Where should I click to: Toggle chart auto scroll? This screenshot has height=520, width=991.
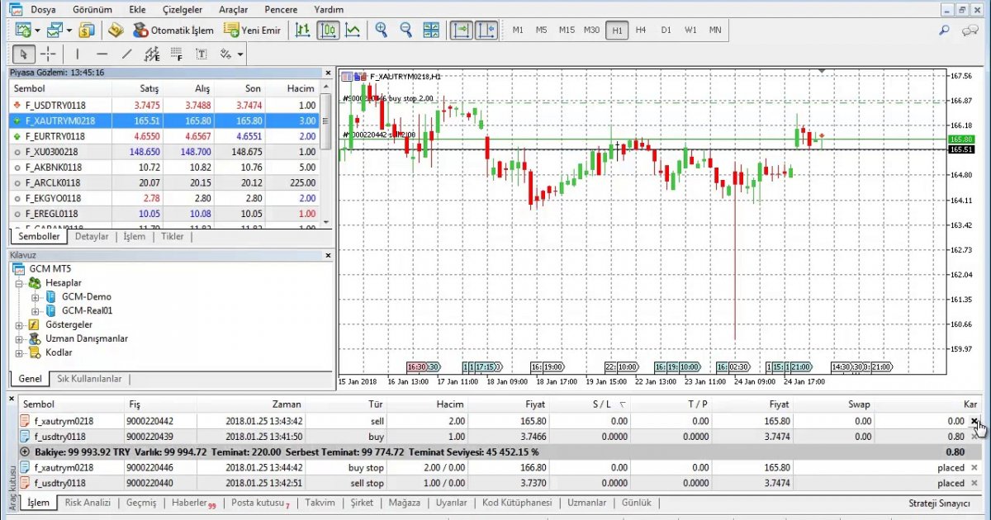[462, 31]
